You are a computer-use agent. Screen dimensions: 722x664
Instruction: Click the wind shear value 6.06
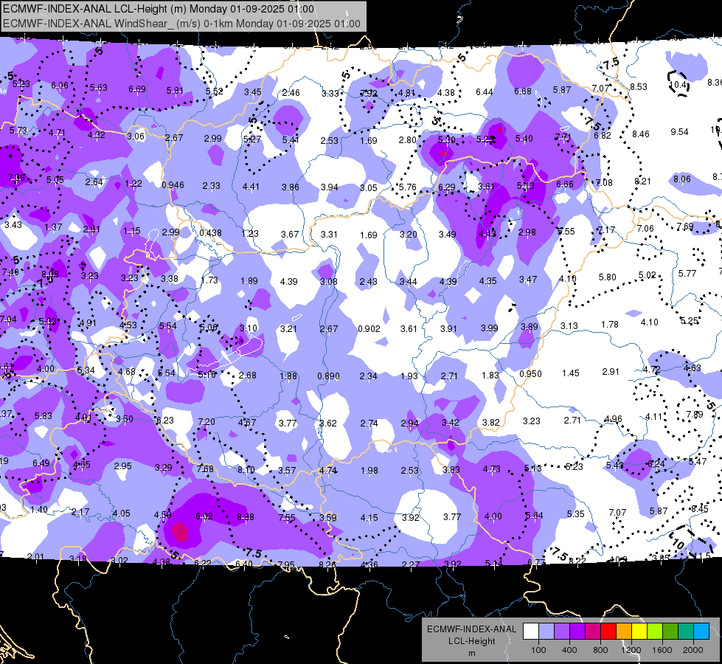[x=60, y=86]
